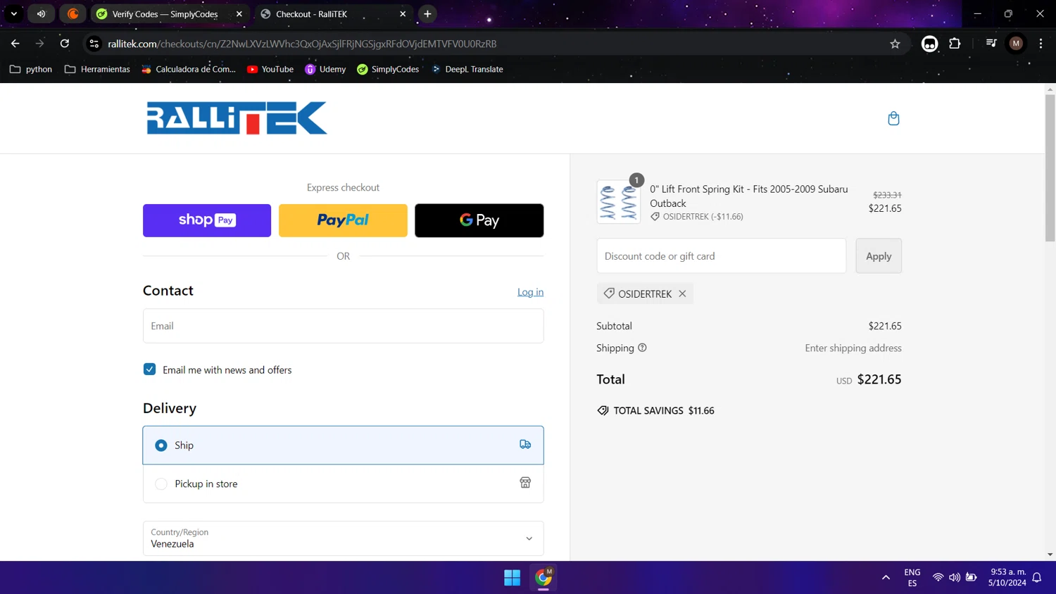1056x594 pixels.
Task: Open the YouTube bookmark
Action: coord(270,69)
